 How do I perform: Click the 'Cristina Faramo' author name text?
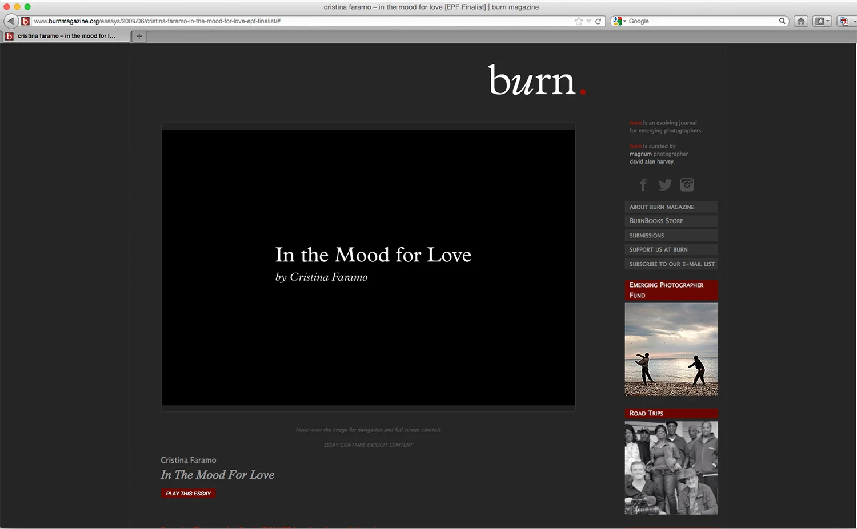189,460
